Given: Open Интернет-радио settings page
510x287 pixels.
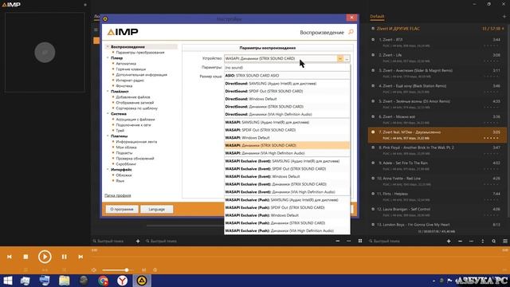Looking at the screenshot, I should pyautogui.click(x=130, y=81).
